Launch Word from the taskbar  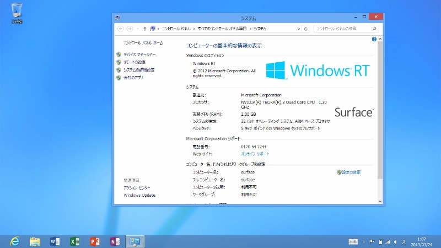[55, 241]
